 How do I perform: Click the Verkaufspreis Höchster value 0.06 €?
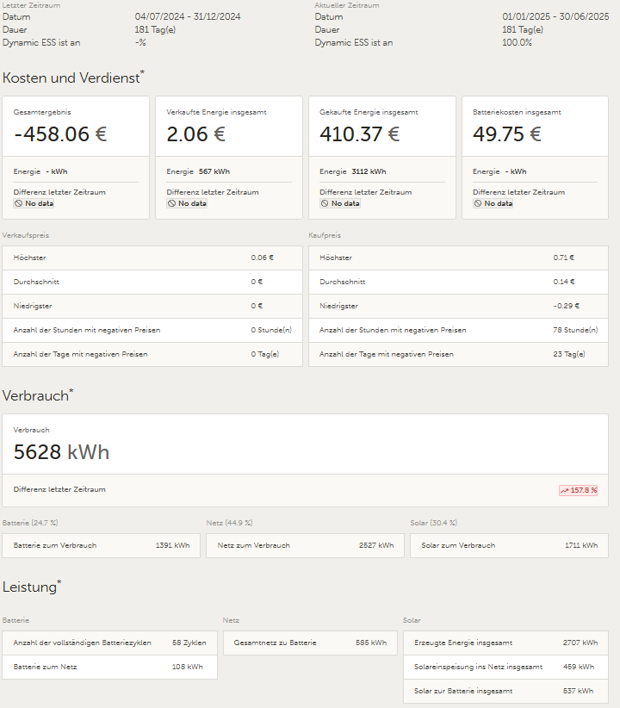coord(263,258)
